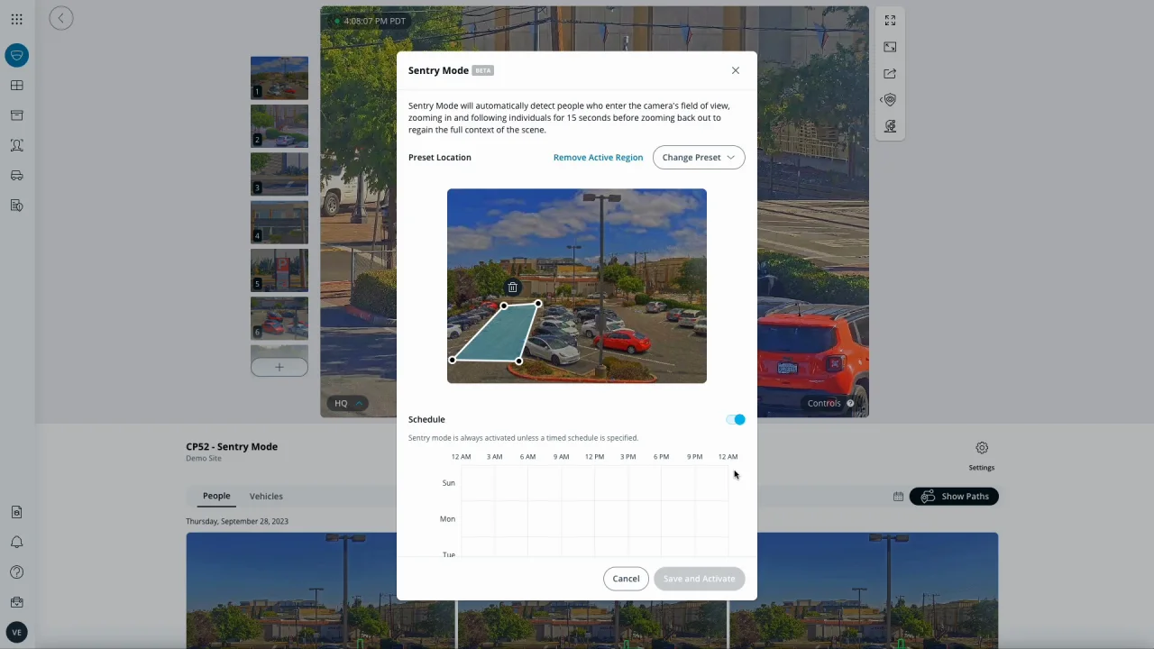1154x649 pixels.
Task: Open the archive box icon in sidebar
Action: tap(16, 115)
